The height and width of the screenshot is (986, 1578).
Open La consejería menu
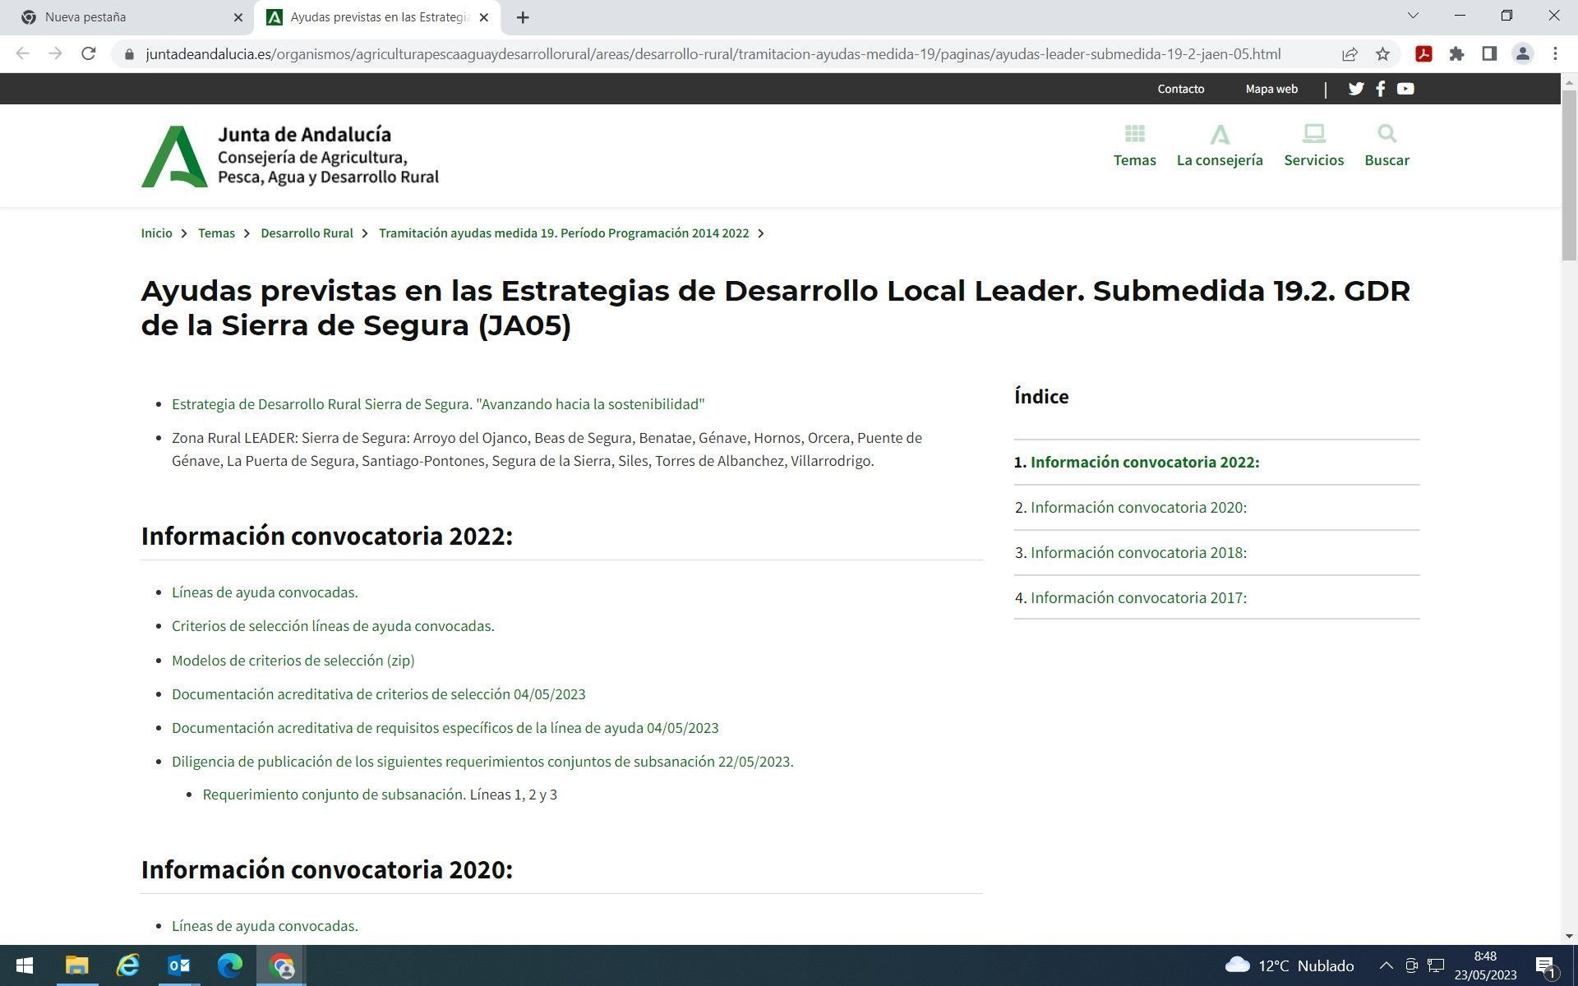click(1220, 146)
